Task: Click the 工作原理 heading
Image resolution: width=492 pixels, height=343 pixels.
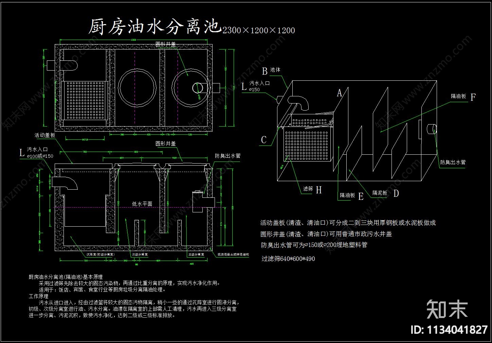Action: click(x=38, y=296)
